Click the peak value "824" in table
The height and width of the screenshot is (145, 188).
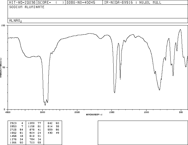tap(32, 133)
